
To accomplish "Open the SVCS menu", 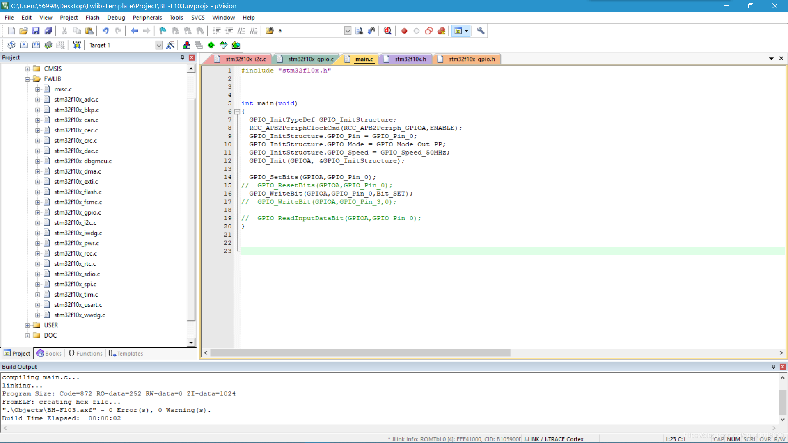I will (x=198, y=18).
